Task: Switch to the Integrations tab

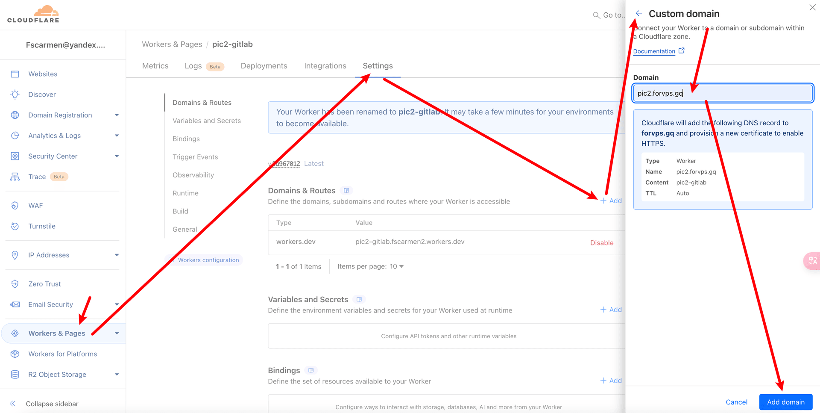Action: pos(325,66)
